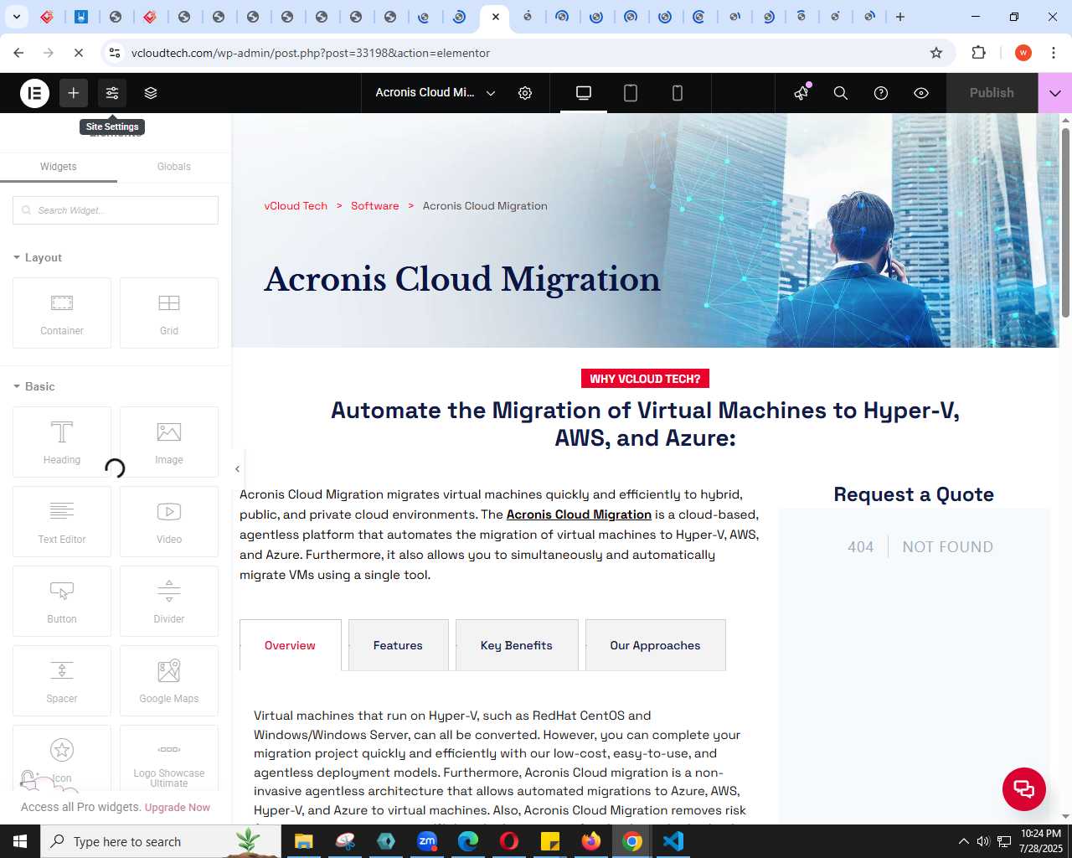Focus the Search Widget field
The width and height of the screenshot is (1072, 858).
coord(116,210)
